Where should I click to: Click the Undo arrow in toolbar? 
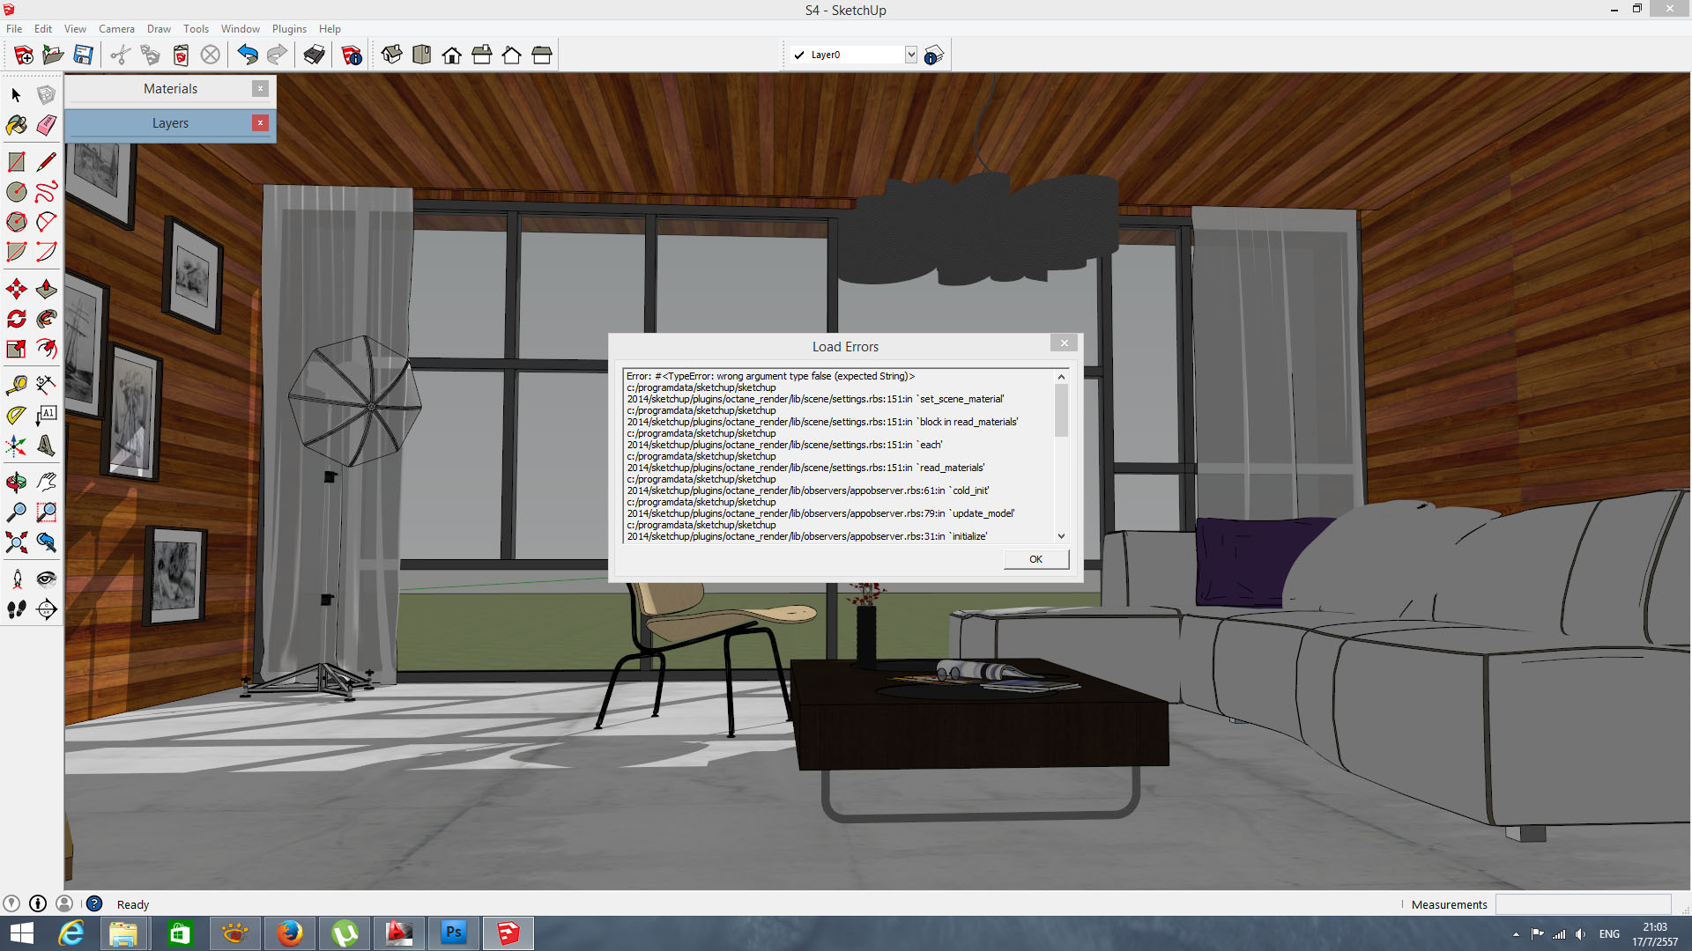tap(248, 55)
